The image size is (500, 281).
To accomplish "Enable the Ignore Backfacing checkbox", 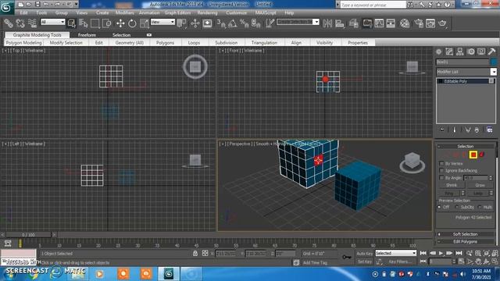I will 441,170.
